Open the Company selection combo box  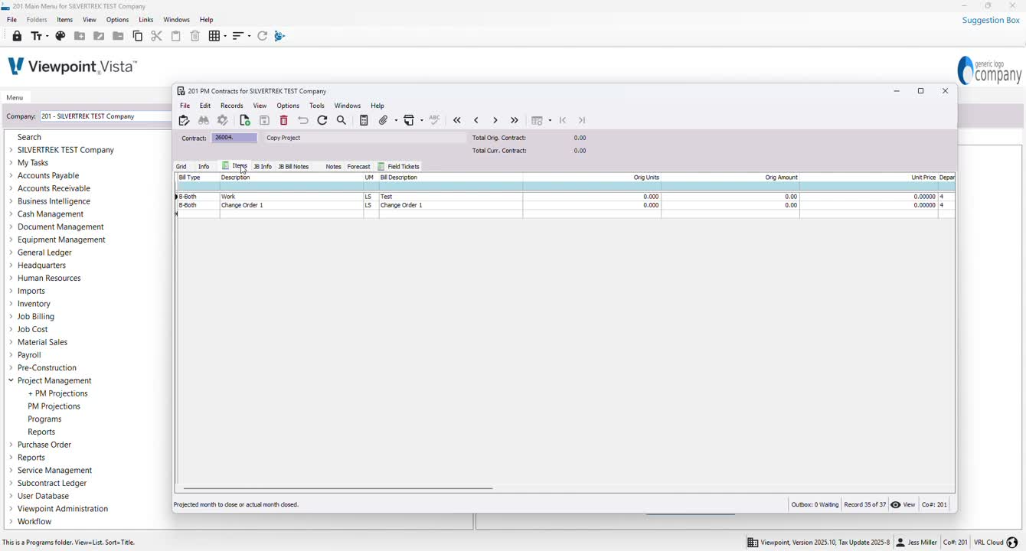click(x=106, y=116)
